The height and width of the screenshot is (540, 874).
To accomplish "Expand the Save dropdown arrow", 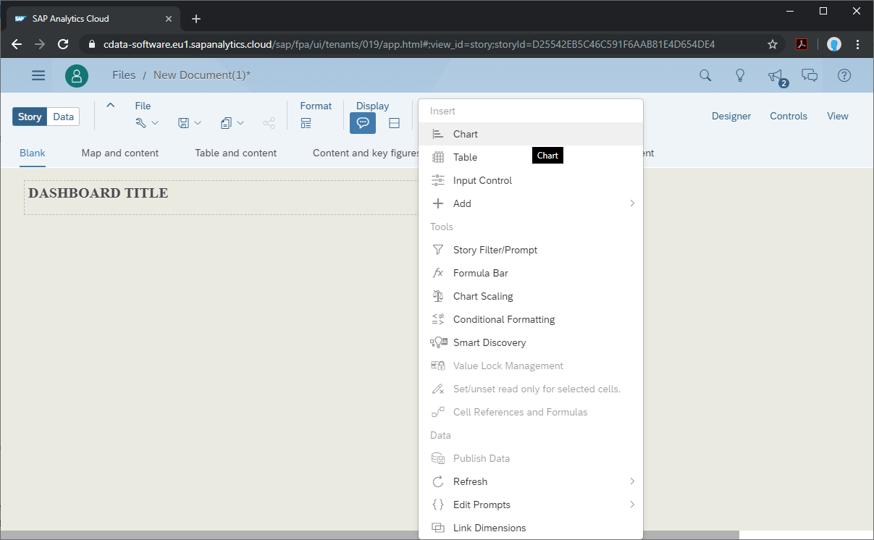I will point(198,124).
